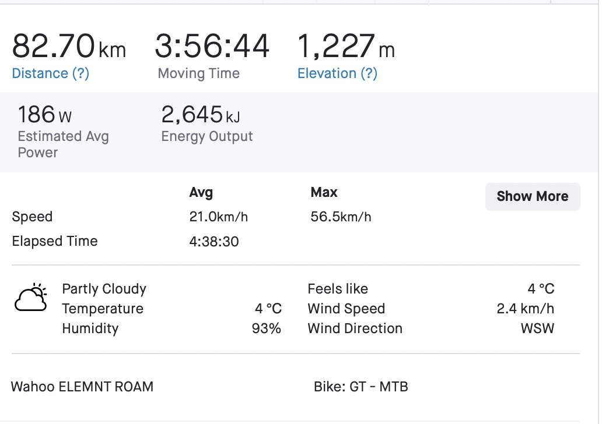Click the 56.5km/h max speed value
Screen dimensions: 602x424
point(341,217)
